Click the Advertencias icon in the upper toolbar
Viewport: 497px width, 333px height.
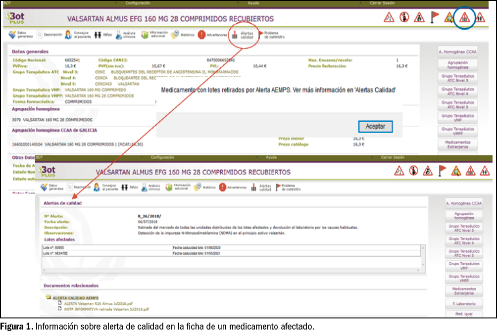(212, 35)
